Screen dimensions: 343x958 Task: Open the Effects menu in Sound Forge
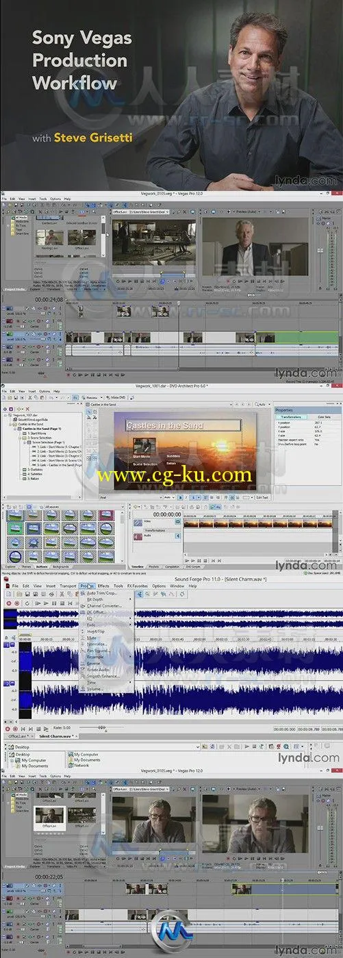[x=103, y=586]
